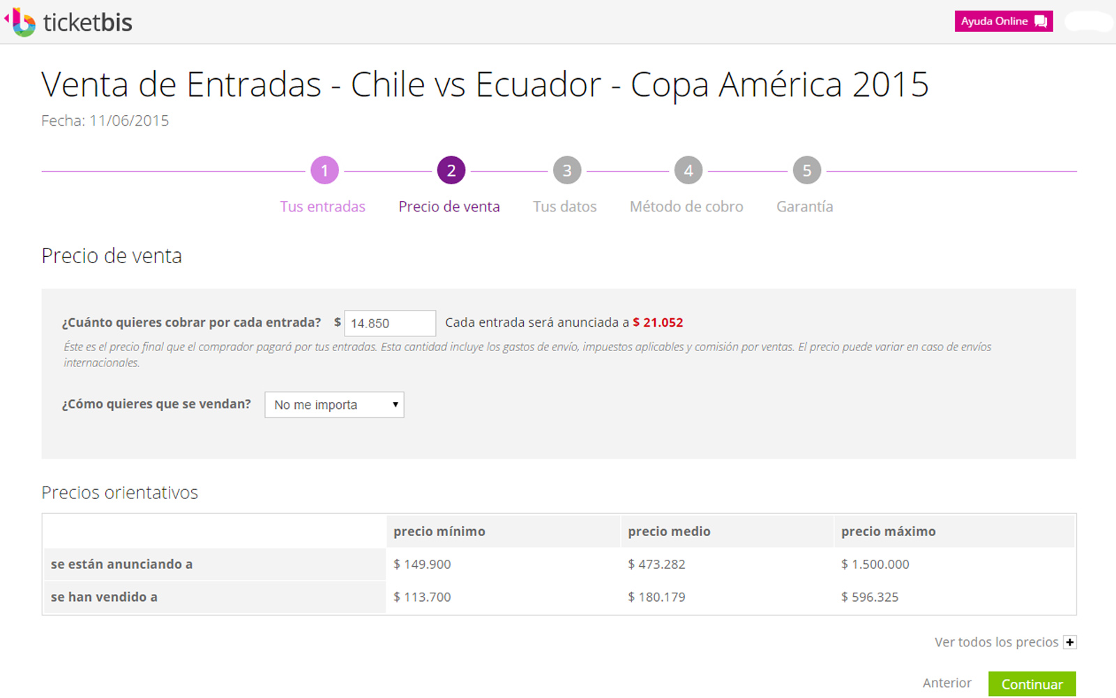Go back with Anterior link
1116x698 pixels.
tap(947, 683)
